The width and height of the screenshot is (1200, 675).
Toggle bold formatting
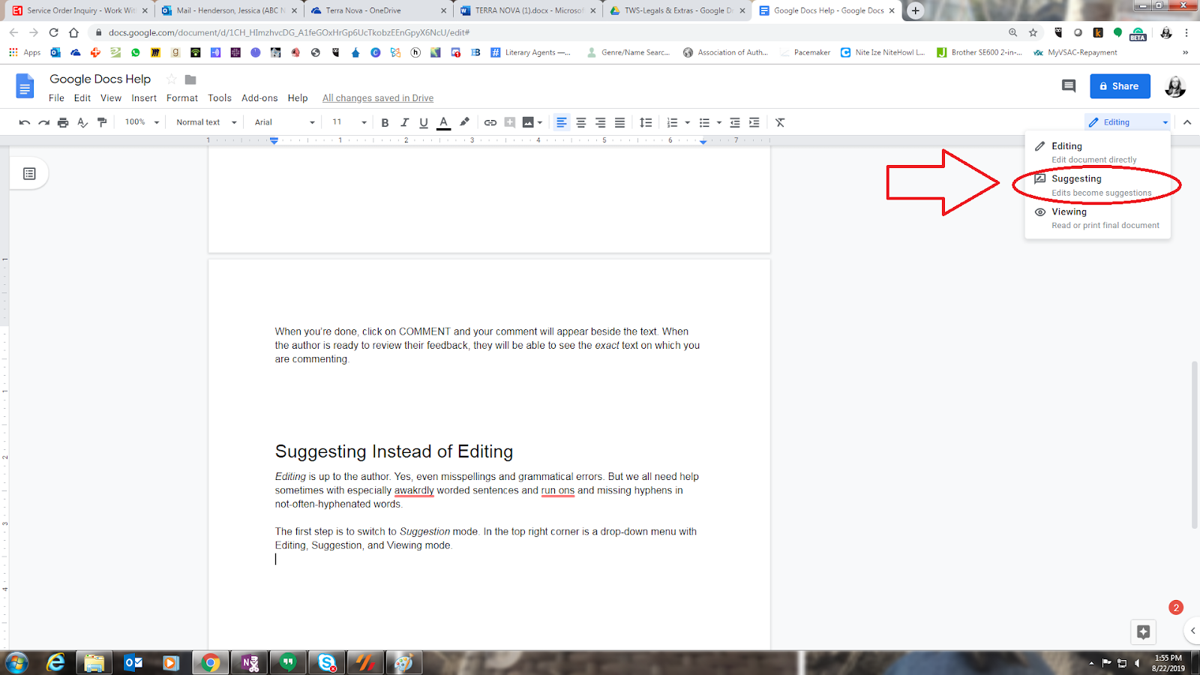click(385, 122)
